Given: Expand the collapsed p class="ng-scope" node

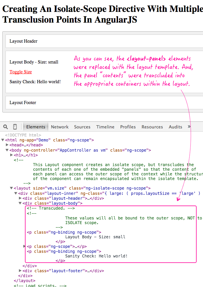Looking at the screenshot, I should 24,246.
